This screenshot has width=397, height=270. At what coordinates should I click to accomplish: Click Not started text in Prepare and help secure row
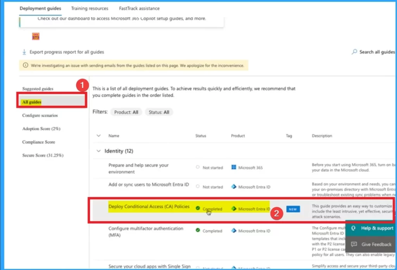coord(213,168)
